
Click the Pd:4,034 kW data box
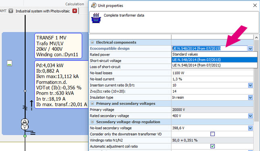61,85
